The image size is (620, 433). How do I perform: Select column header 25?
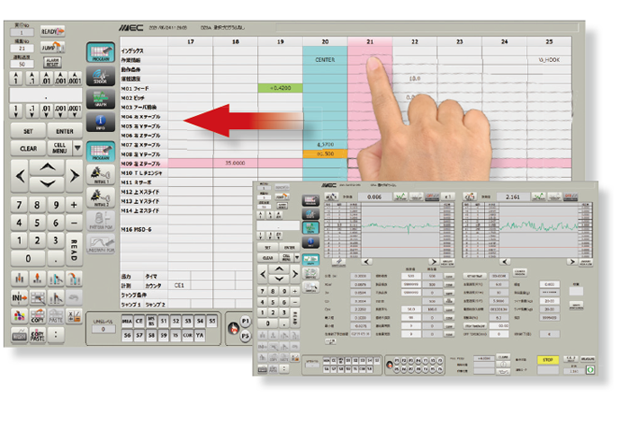click(x=549, y=41)
